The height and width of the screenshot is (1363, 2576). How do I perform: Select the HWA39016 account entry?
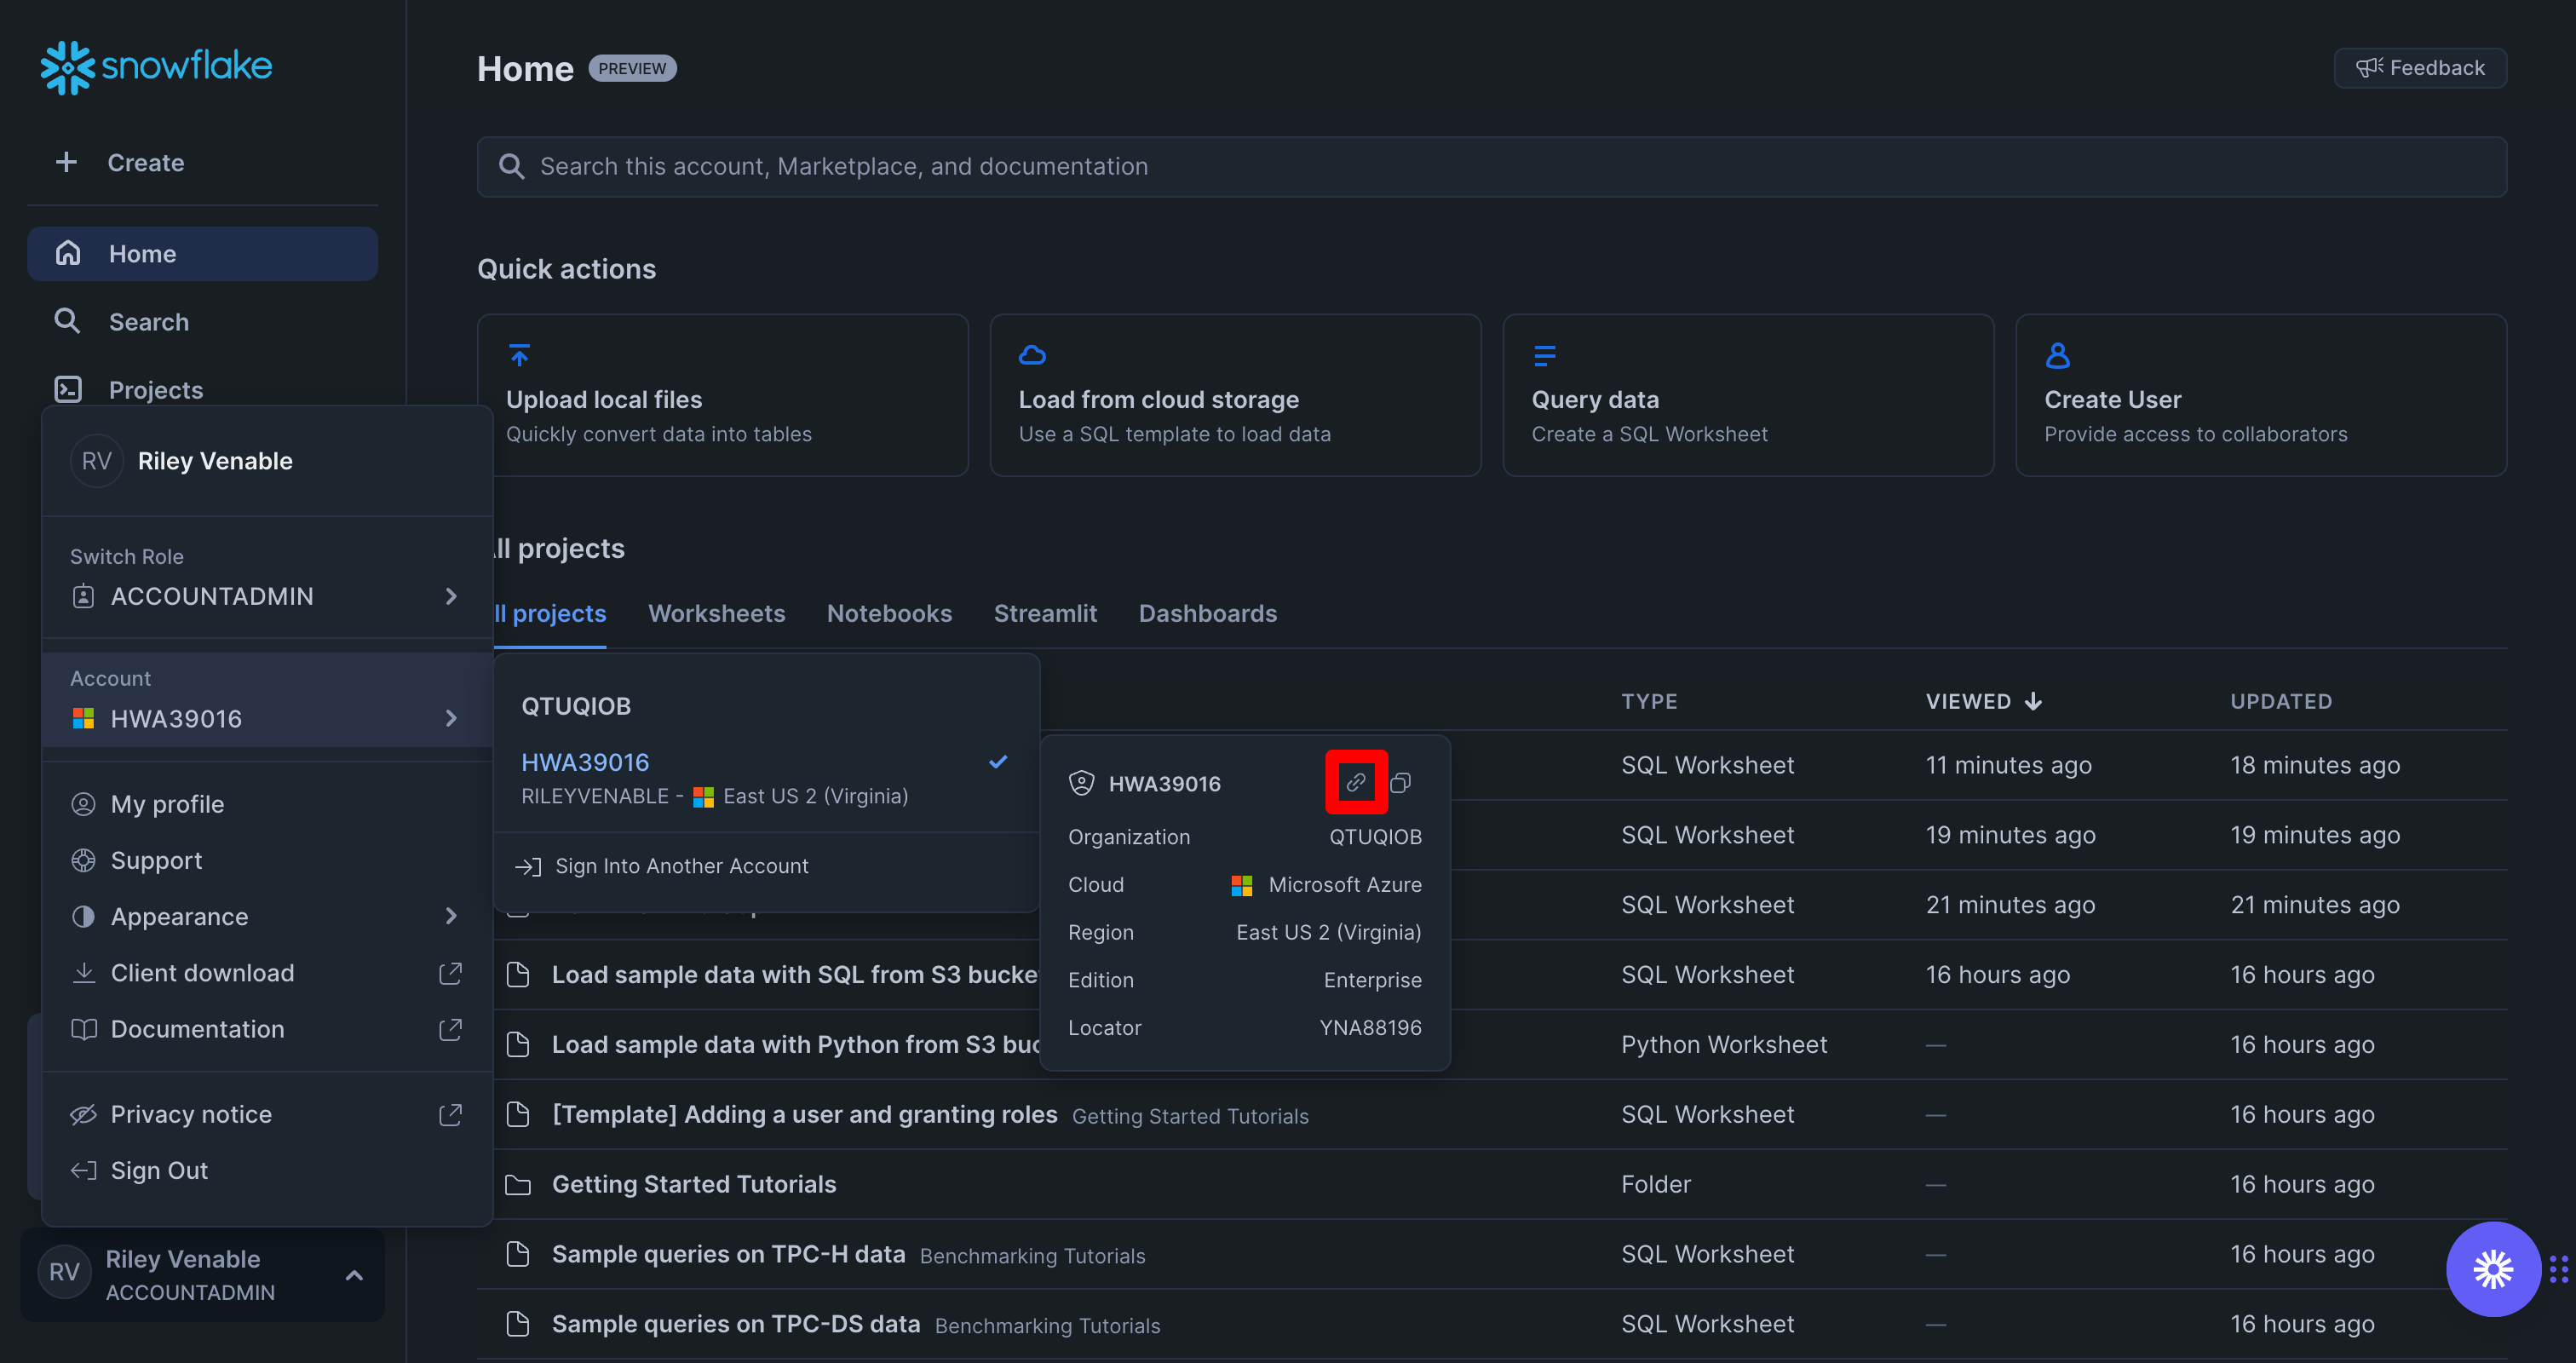(766, 778)
